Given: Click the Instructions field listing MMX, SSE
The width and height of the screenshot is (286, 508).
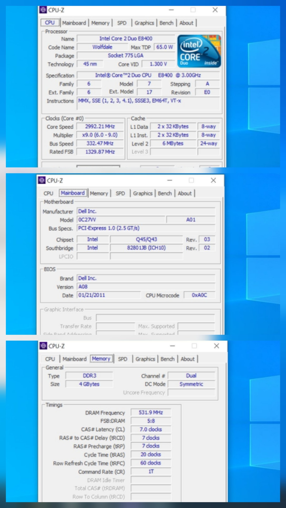Looking at the screenshot, I should pos(148,103).
